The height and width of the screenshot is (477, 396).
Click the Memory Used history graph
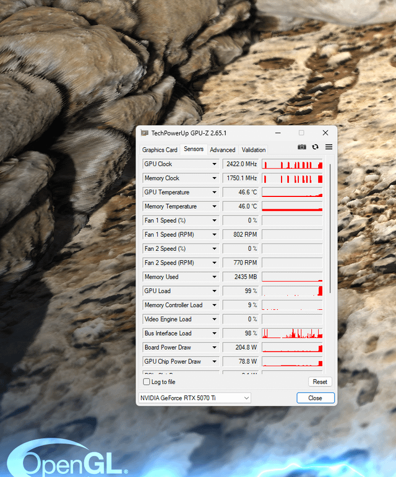292,277
